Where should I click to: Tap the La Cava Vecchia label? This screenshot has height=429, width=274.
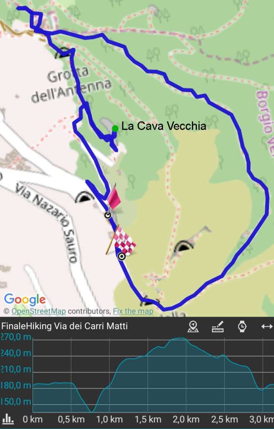click(x=164, y=126)
